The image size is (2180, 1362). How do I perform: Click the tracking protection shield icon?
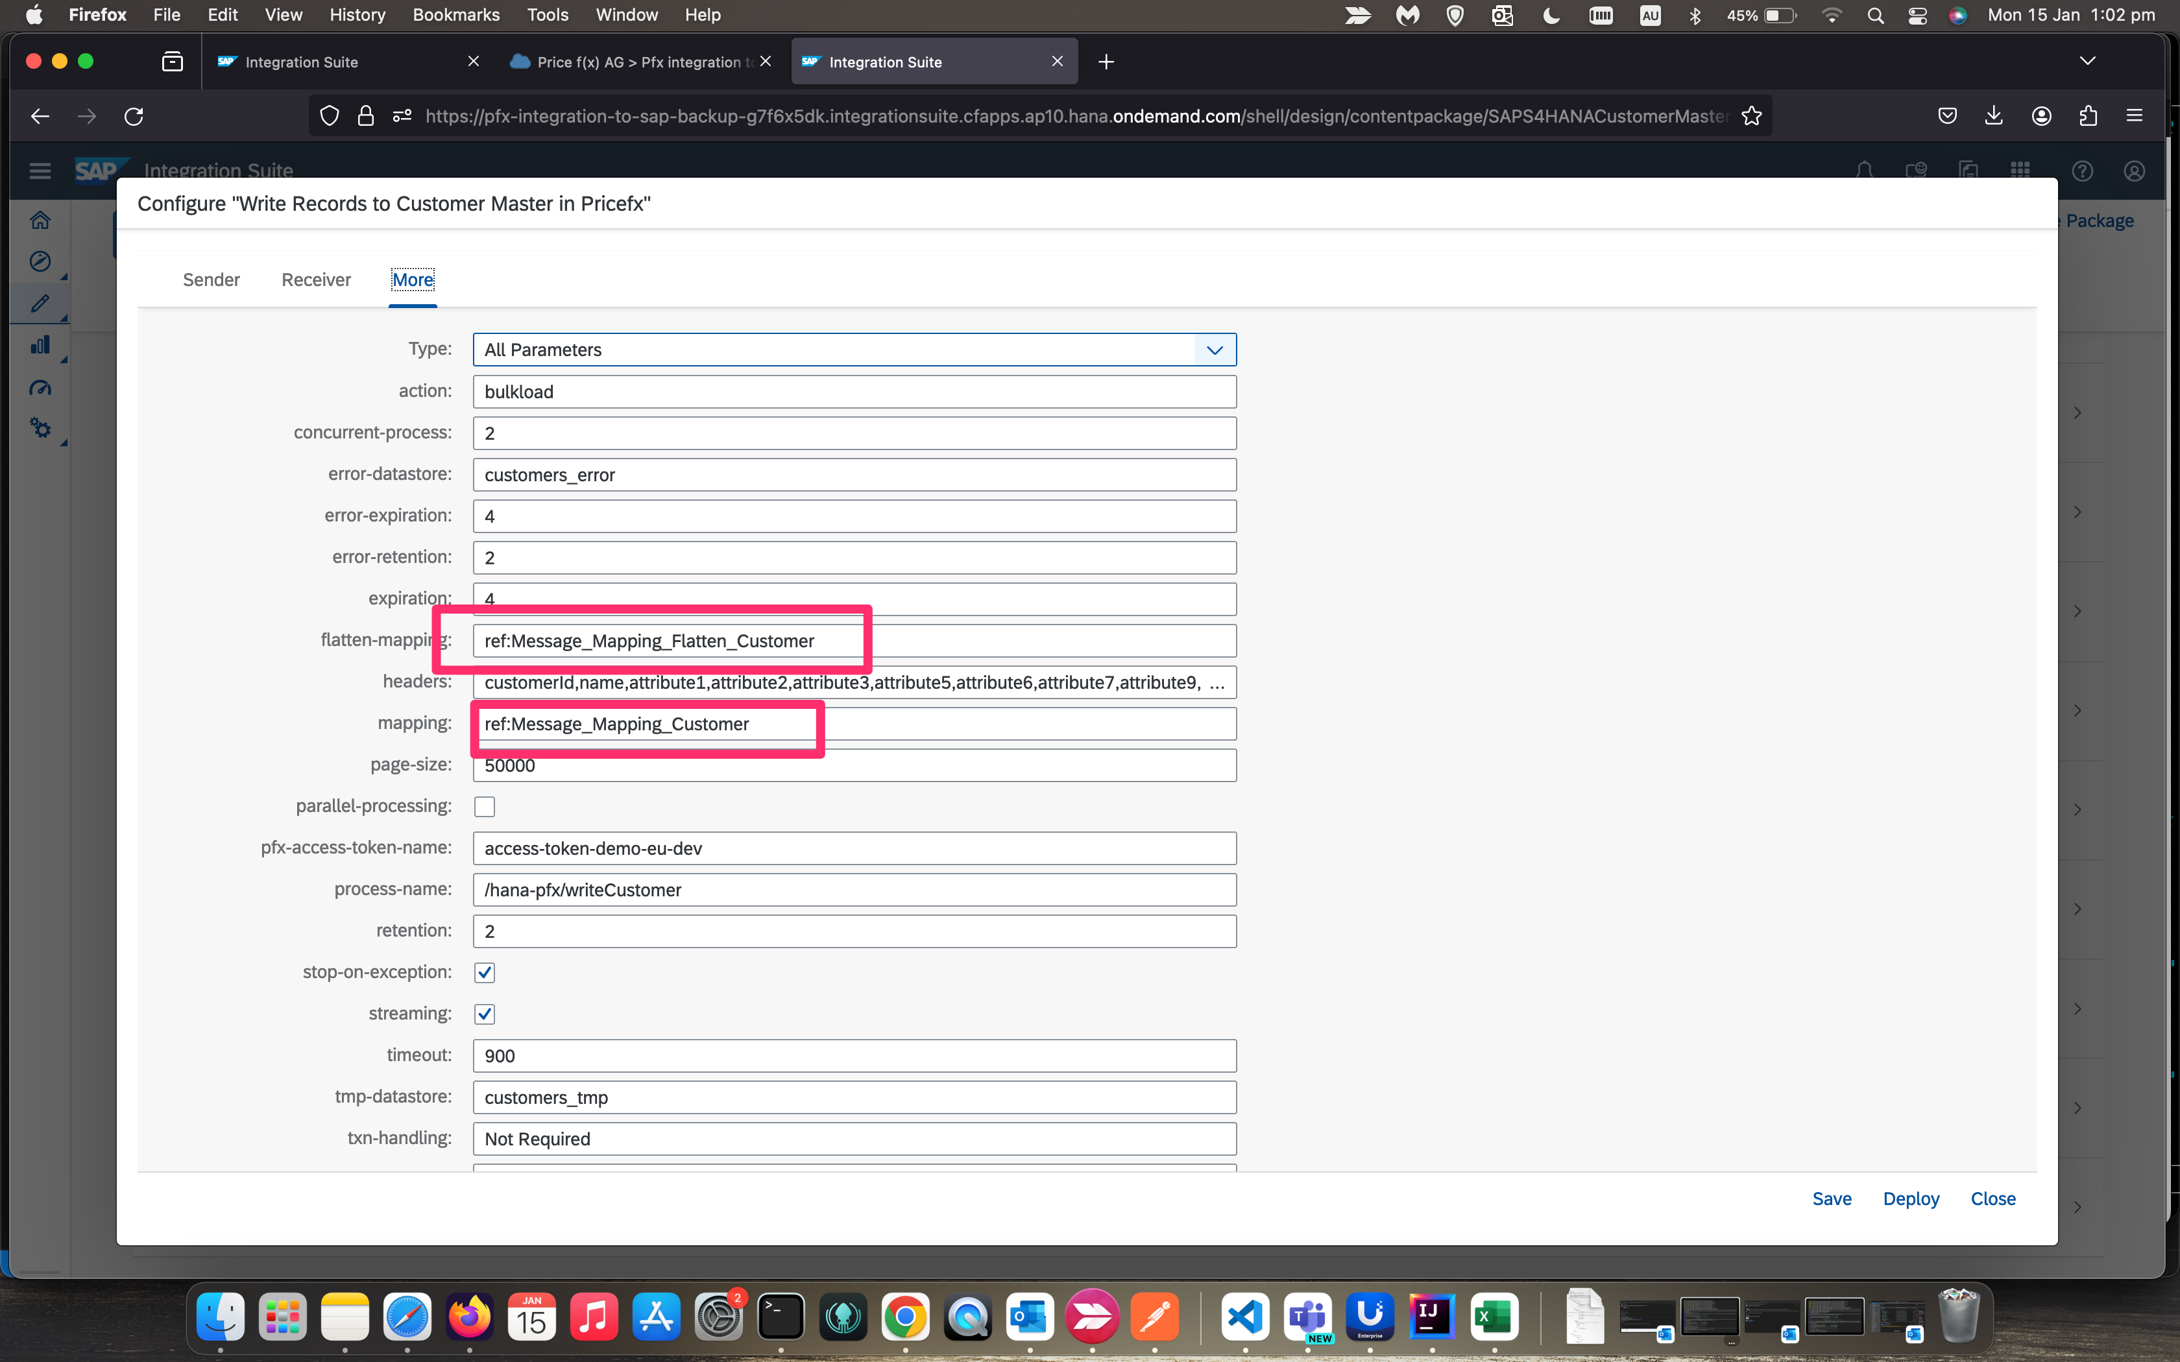[330, 116]
